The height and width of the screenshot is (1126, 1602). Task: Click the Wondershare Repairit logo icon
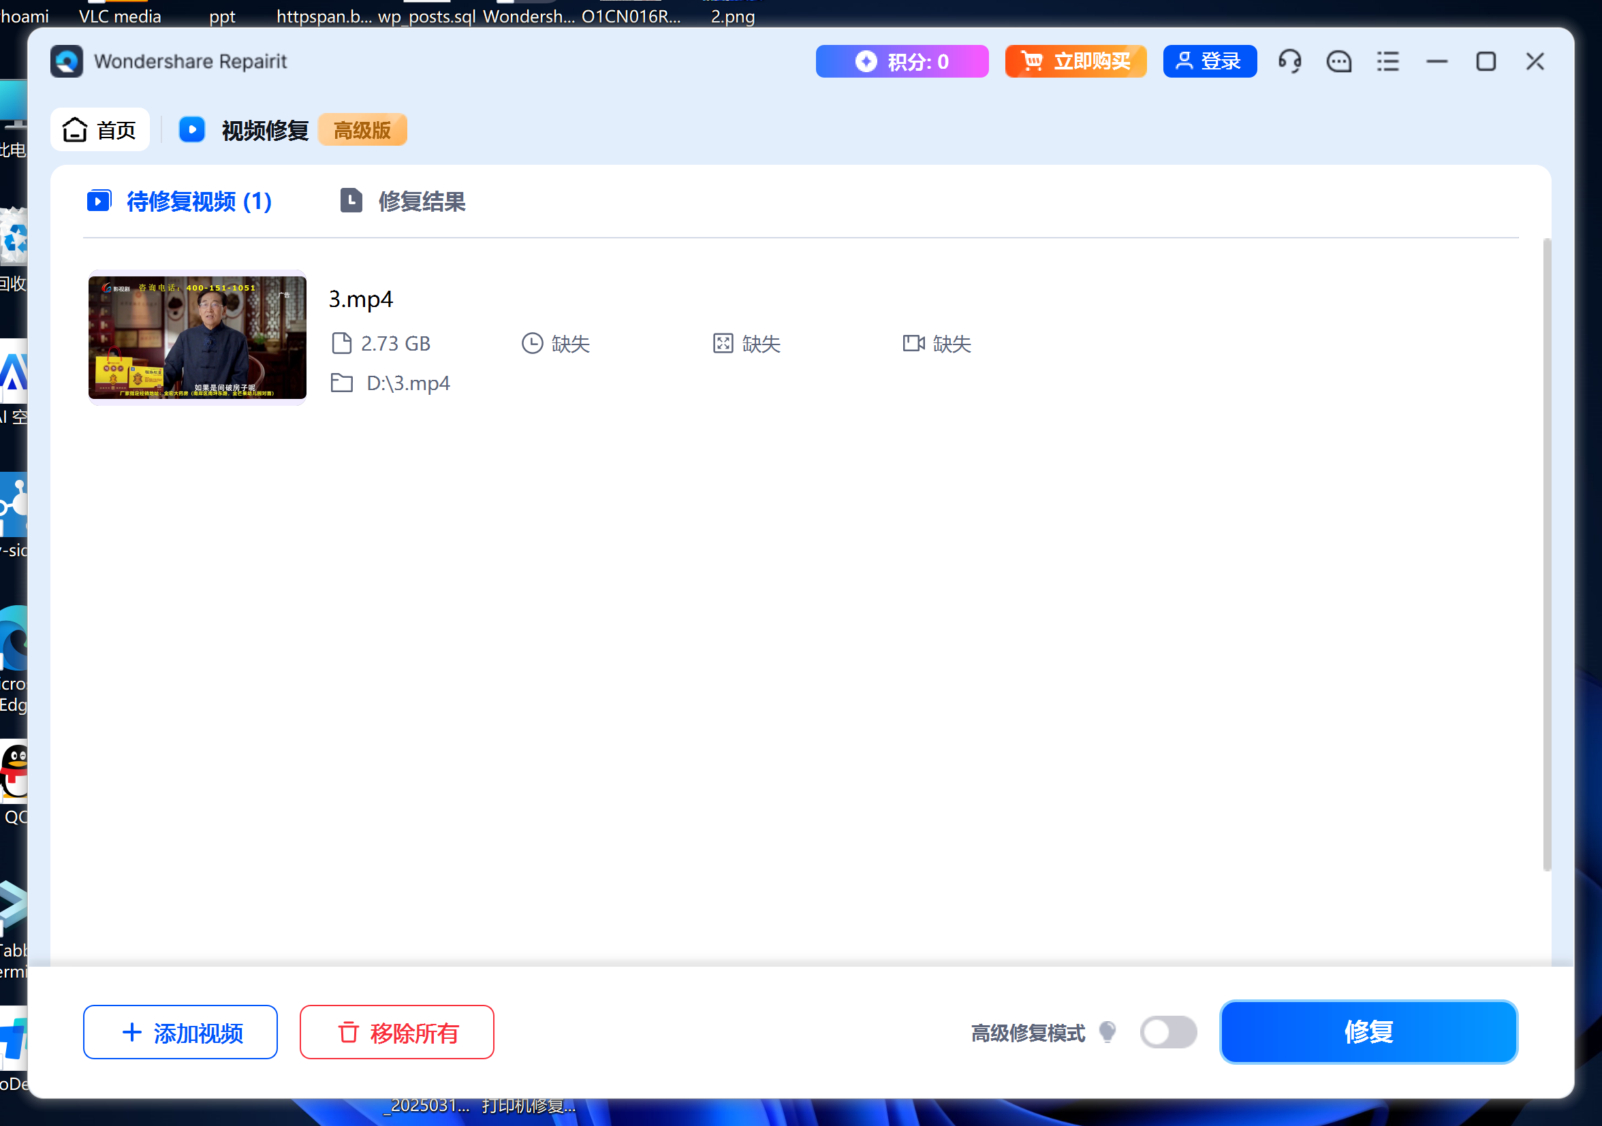pos(67,61)
